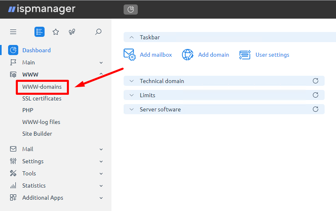Open favorites star icon

pos(56,32)
